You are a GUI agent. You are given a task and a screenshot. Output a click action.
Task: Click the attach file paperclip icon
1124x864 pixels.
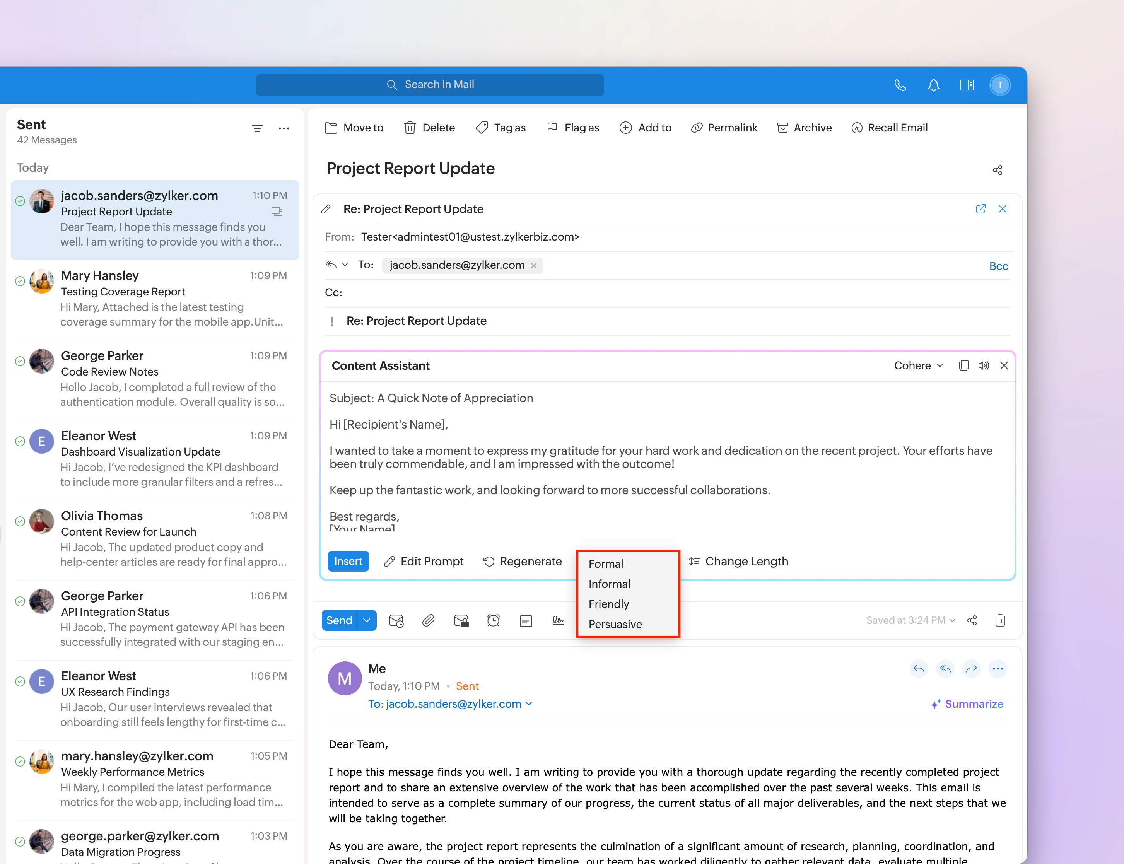[x=428, y=620]
